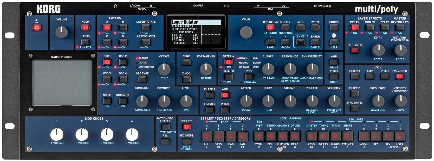
Task: Open the PERFORM page
Action: (x=270, y=28)
